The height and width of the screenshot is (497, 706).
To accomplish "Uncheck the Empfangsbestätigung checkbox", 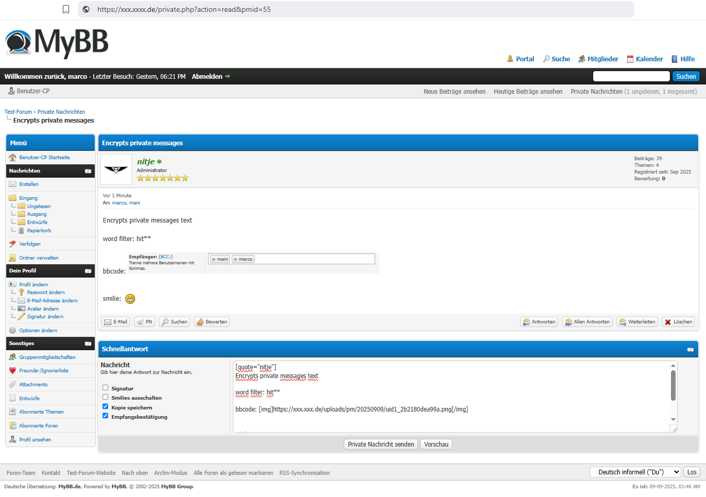I will coord(105,416).
